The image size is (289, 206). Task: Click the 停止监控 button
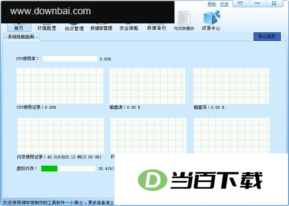click(267, 36)
